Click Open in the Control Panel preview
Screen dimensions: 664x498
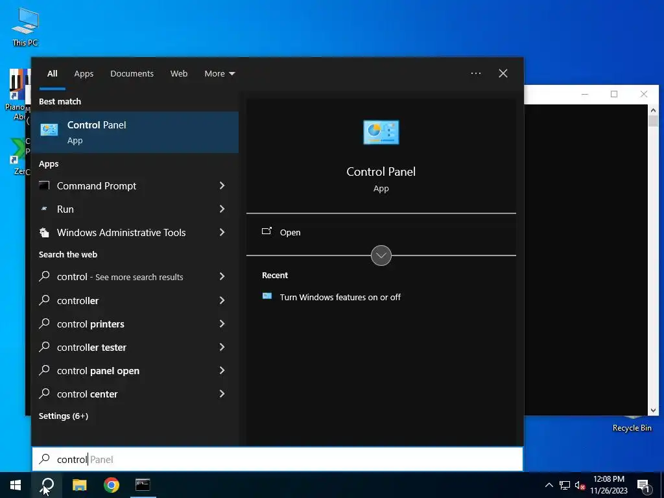290,233
